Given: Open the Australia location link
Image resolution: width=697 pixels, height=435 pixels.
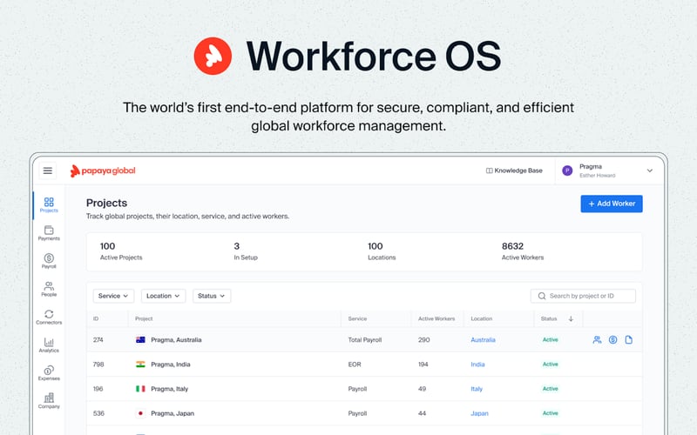Looking at the screenshot, I should pyautogui.click(x=483, y=340).
